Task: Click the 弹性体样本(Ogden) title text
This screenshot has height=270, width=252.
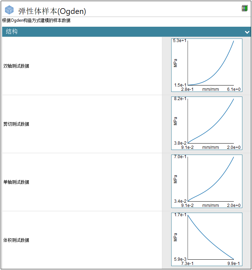Action: pyautogui.click(x=52, y=11)
